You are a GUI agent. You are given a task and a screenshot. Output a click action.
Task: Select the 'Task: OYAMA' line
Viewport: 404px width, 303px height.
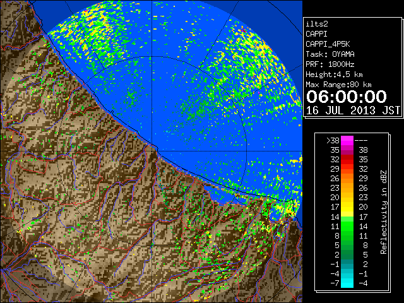[330, 54]
